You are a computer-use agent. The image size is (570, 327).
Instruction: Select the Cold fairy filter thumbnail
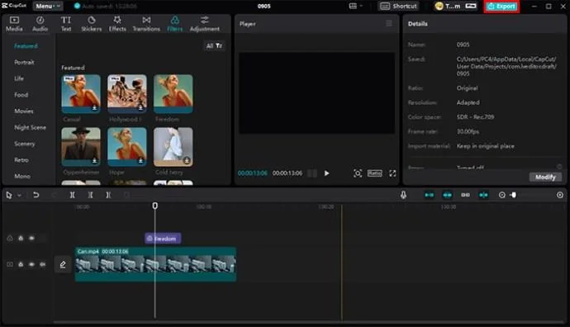[x=173, y=147]
